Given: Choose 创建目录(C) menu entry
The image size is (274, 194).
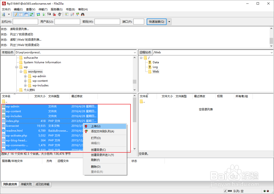Looking at the screenshot, I should click(105, 150).
